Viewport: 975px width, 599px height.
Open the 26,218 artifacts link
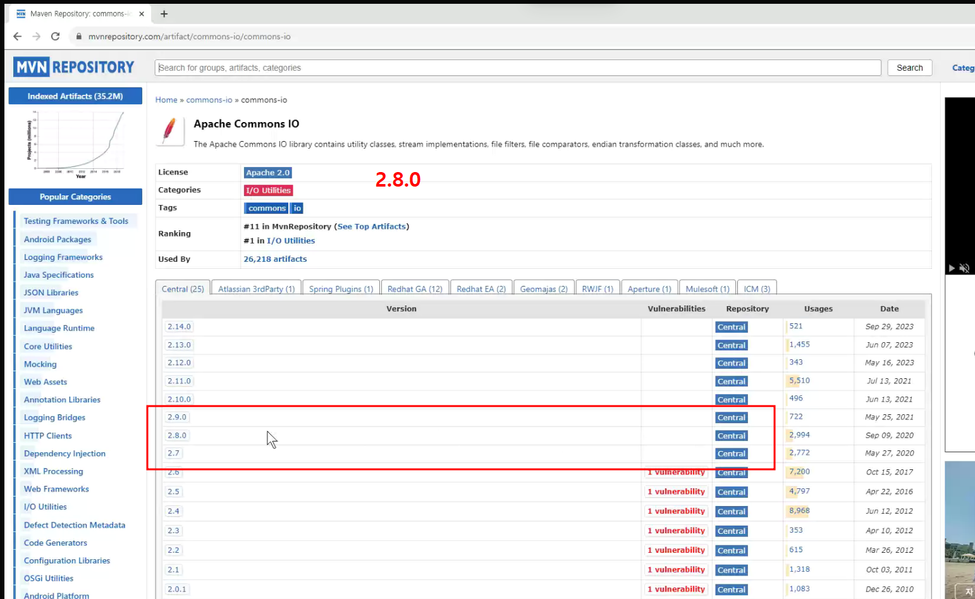point(275,259)
